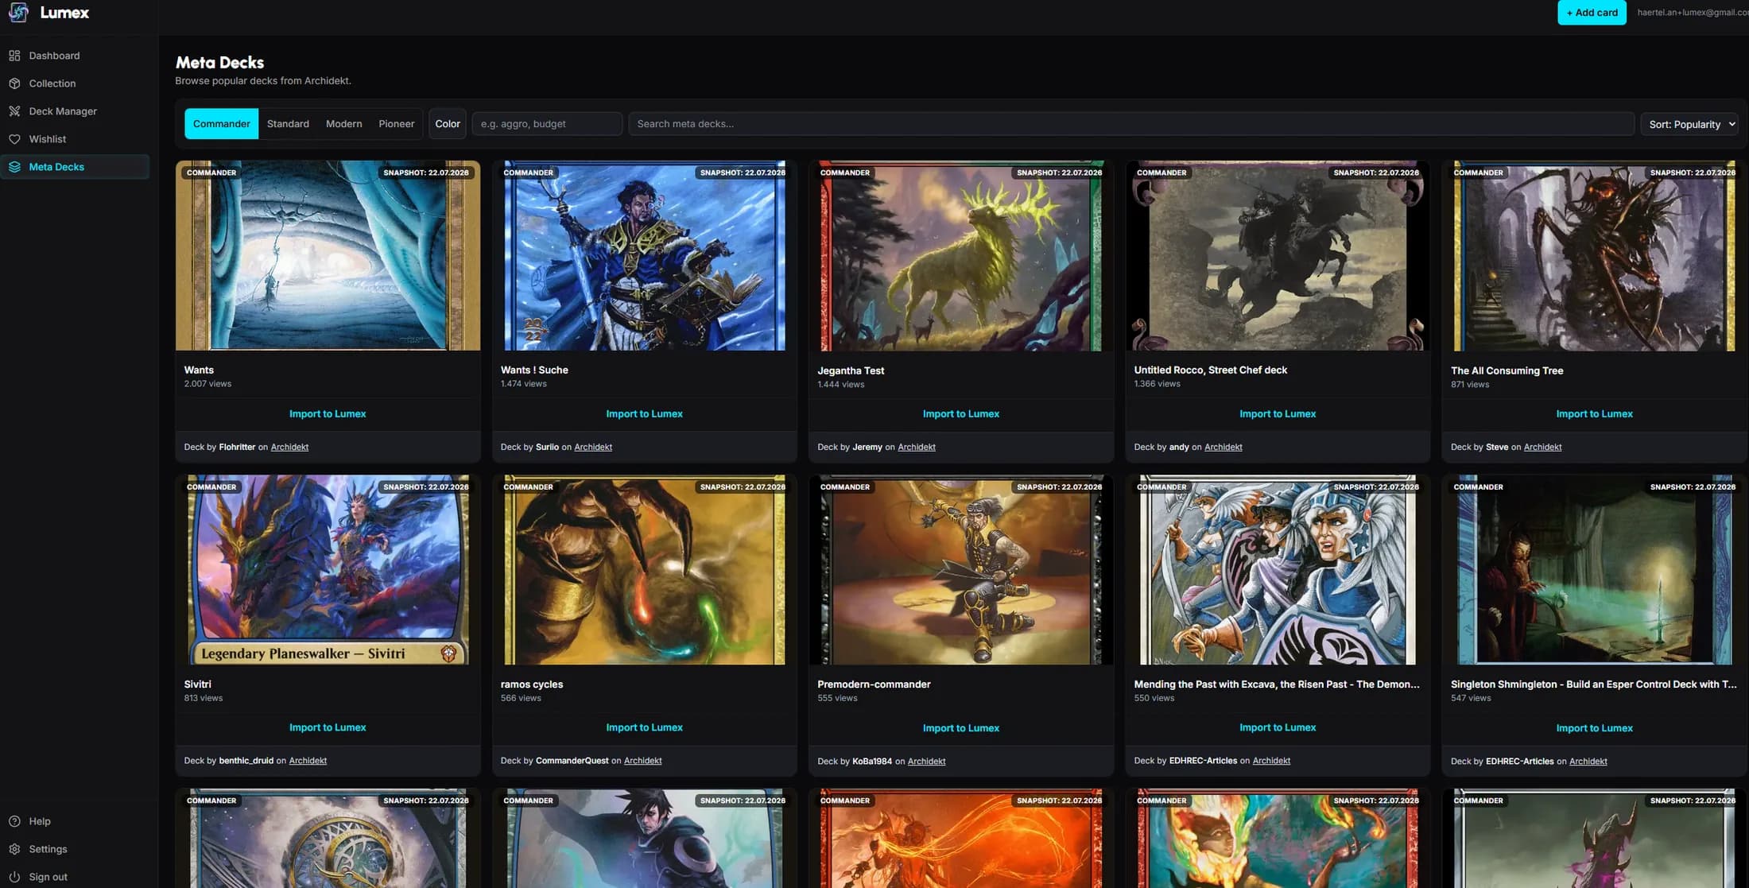Click the Premodern-commander deck artwork
1749x888 pixels.
pyautogui.click(x=960, y=570)
